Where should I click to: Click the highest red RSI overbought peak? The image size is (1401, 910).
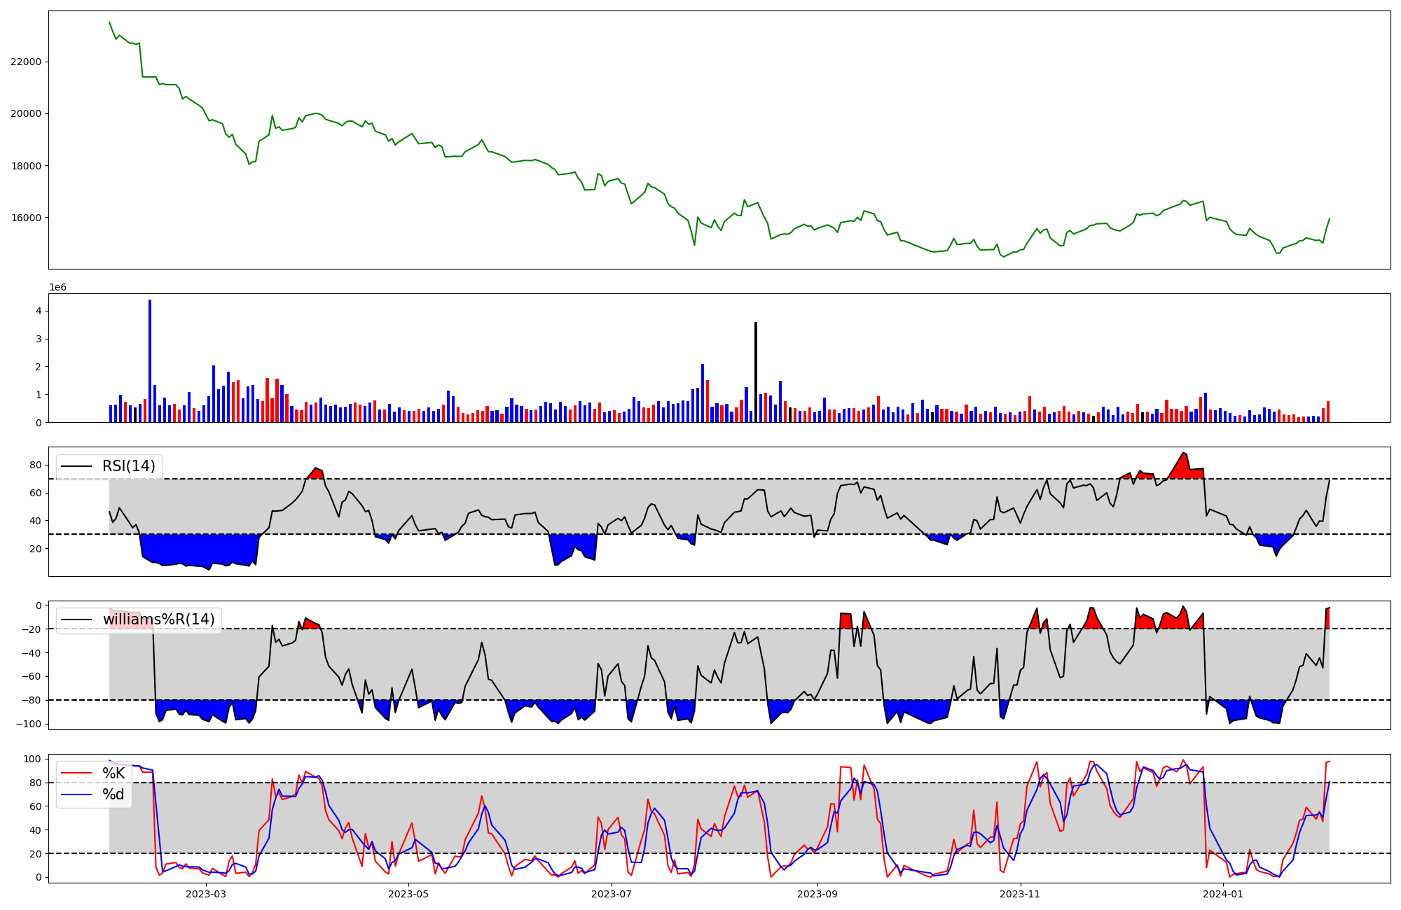[x=1184, y=466]
